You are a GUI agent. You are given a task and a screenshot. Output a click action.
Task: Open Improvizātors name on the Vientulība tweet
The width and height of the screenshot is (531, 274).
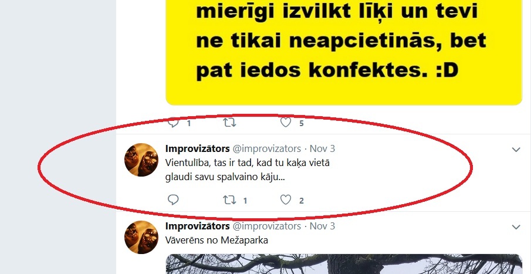coord(197,148)
